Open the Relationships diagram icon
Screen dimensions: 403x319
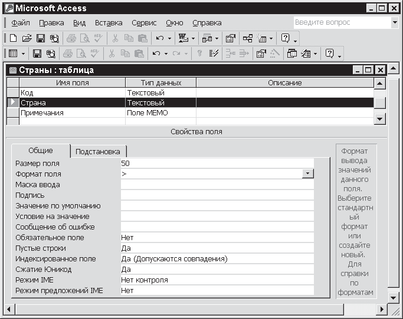point(248,38)
